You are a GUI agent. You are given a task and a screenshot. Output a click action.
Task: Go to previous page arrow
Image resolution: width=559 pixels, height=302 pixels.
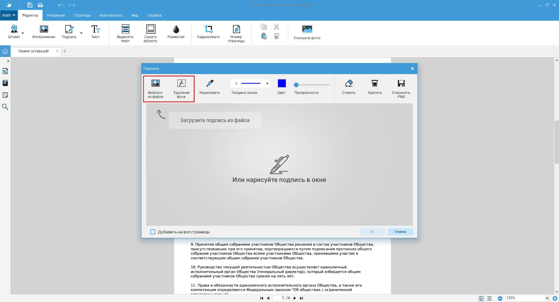coord(268,298)
